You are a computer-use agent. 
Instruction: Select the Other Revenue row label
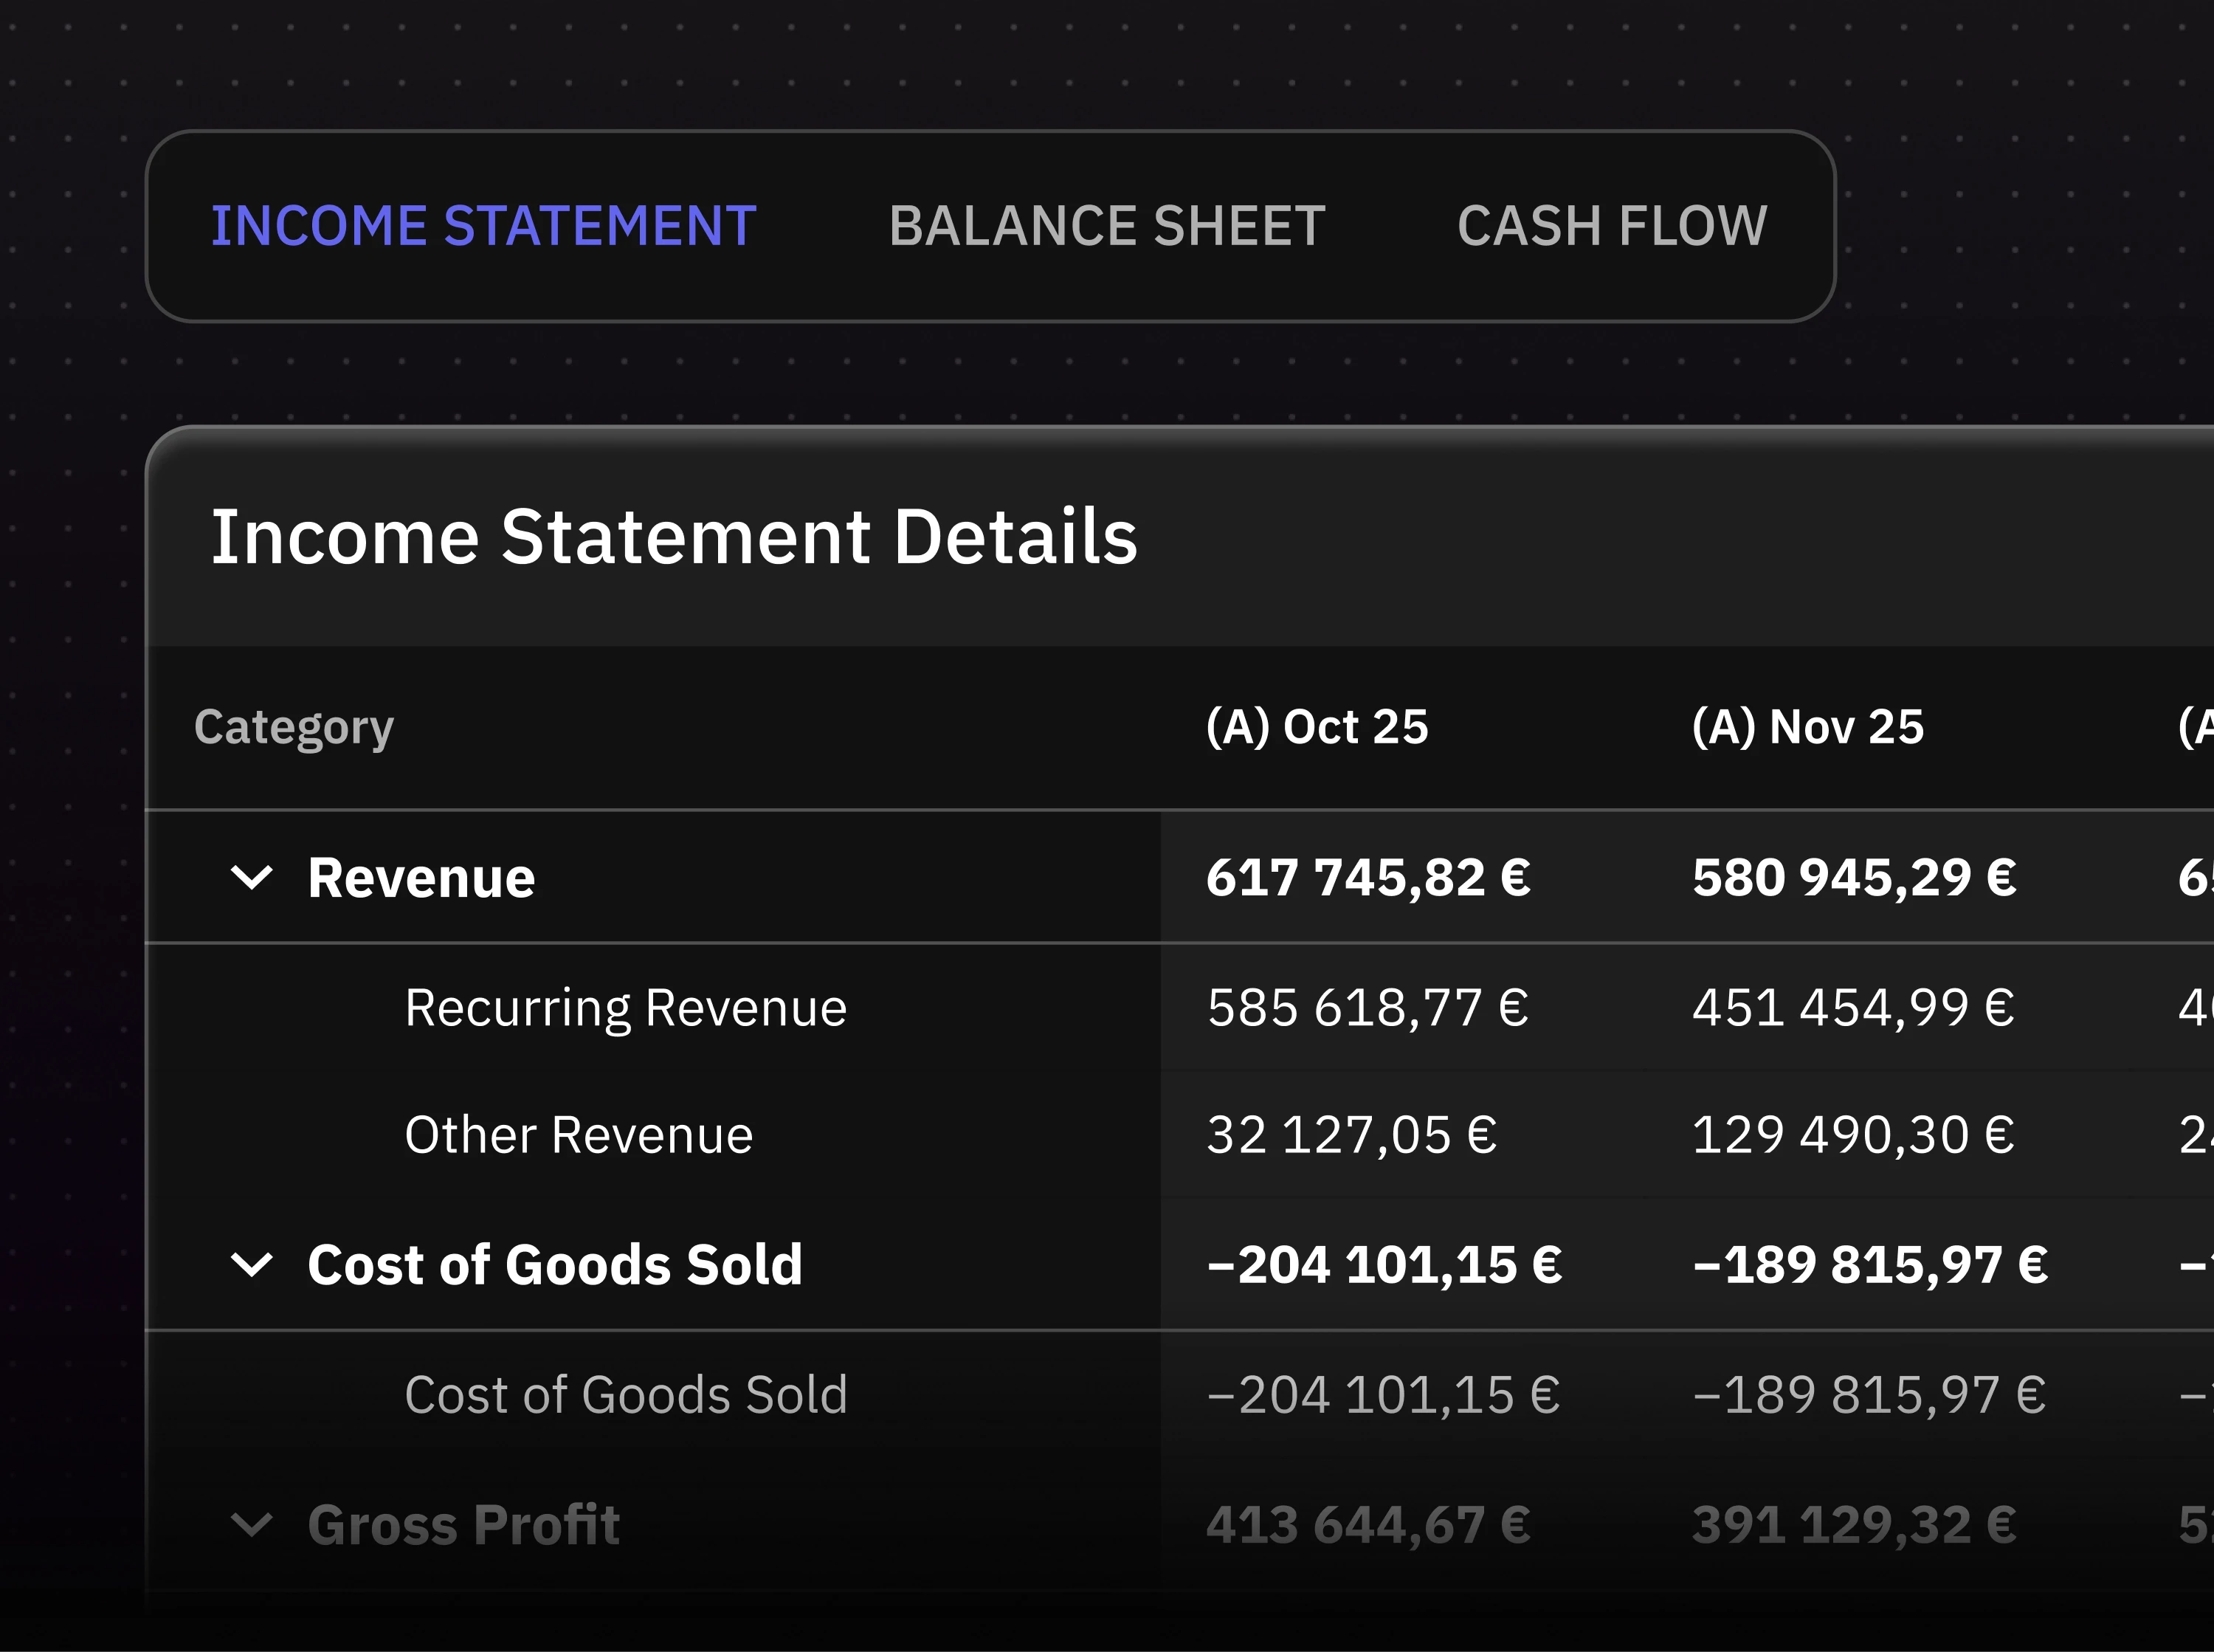[x=579, y=1135]
